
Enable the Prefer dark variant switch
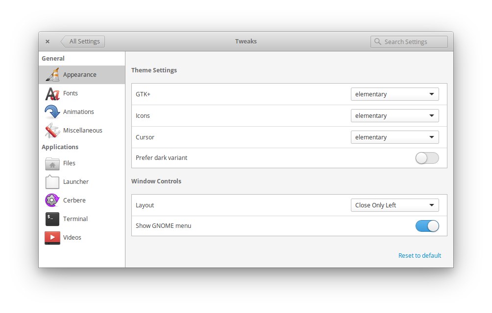[427, 158]
